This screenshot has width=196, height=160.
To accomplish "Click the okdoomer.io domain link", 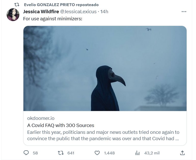I will [41, 118].
